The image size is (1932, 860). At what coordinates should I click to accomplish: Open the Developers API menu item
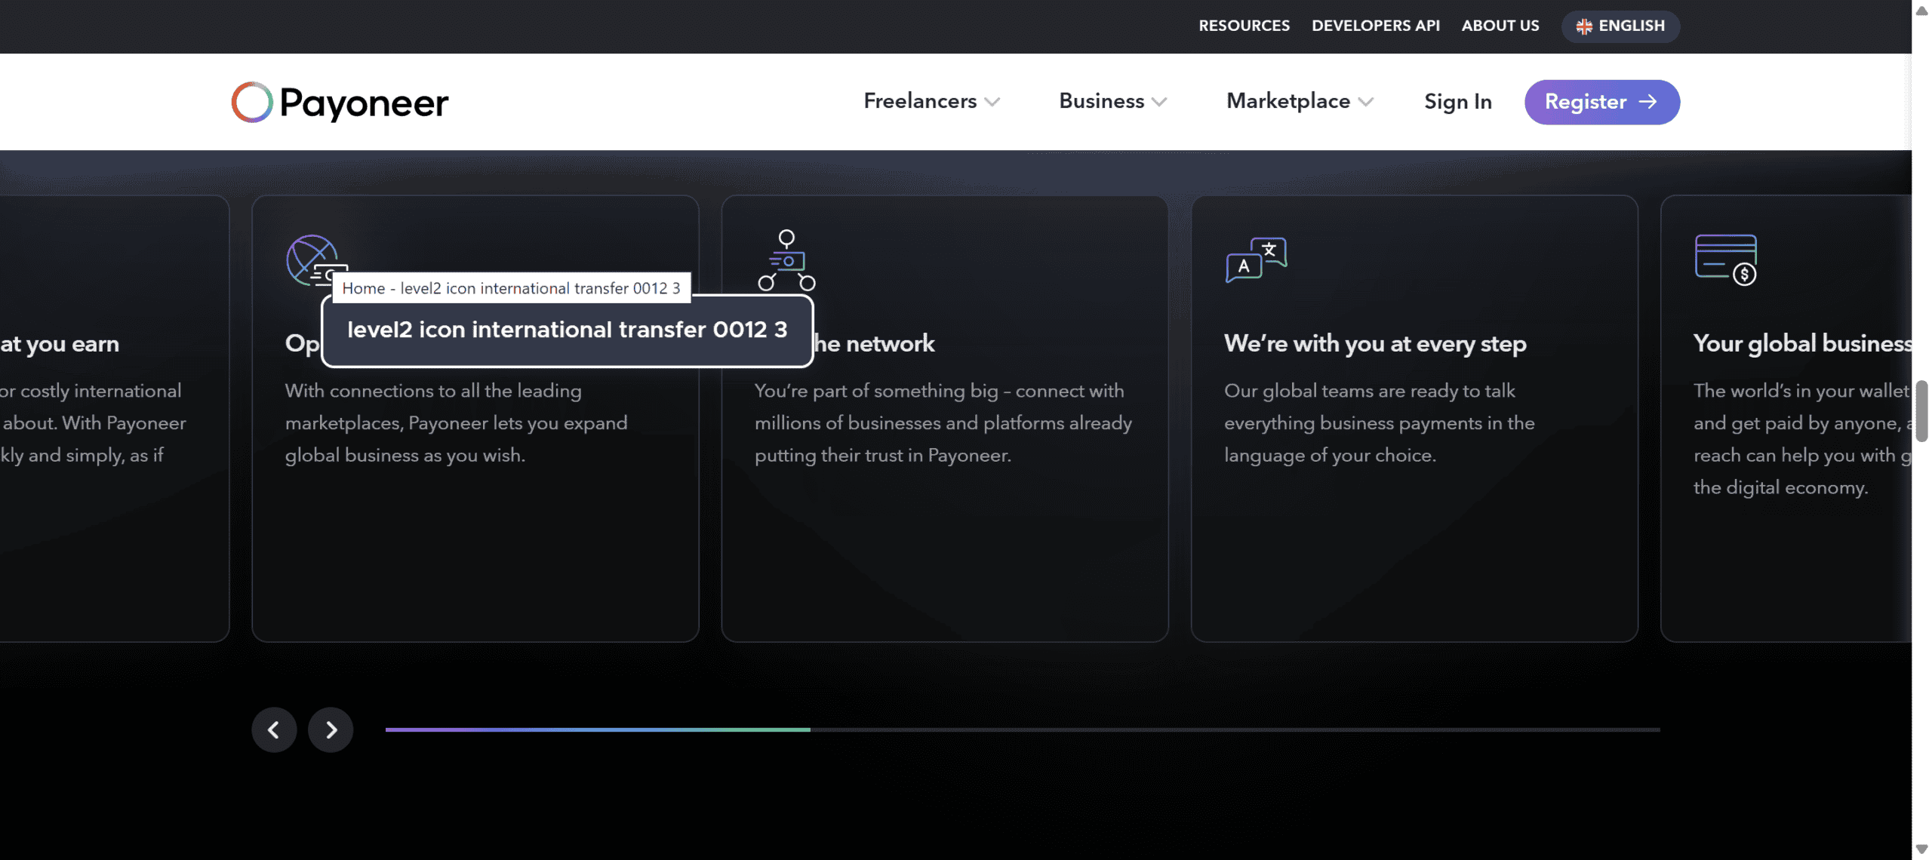(x=1375, y=26)
